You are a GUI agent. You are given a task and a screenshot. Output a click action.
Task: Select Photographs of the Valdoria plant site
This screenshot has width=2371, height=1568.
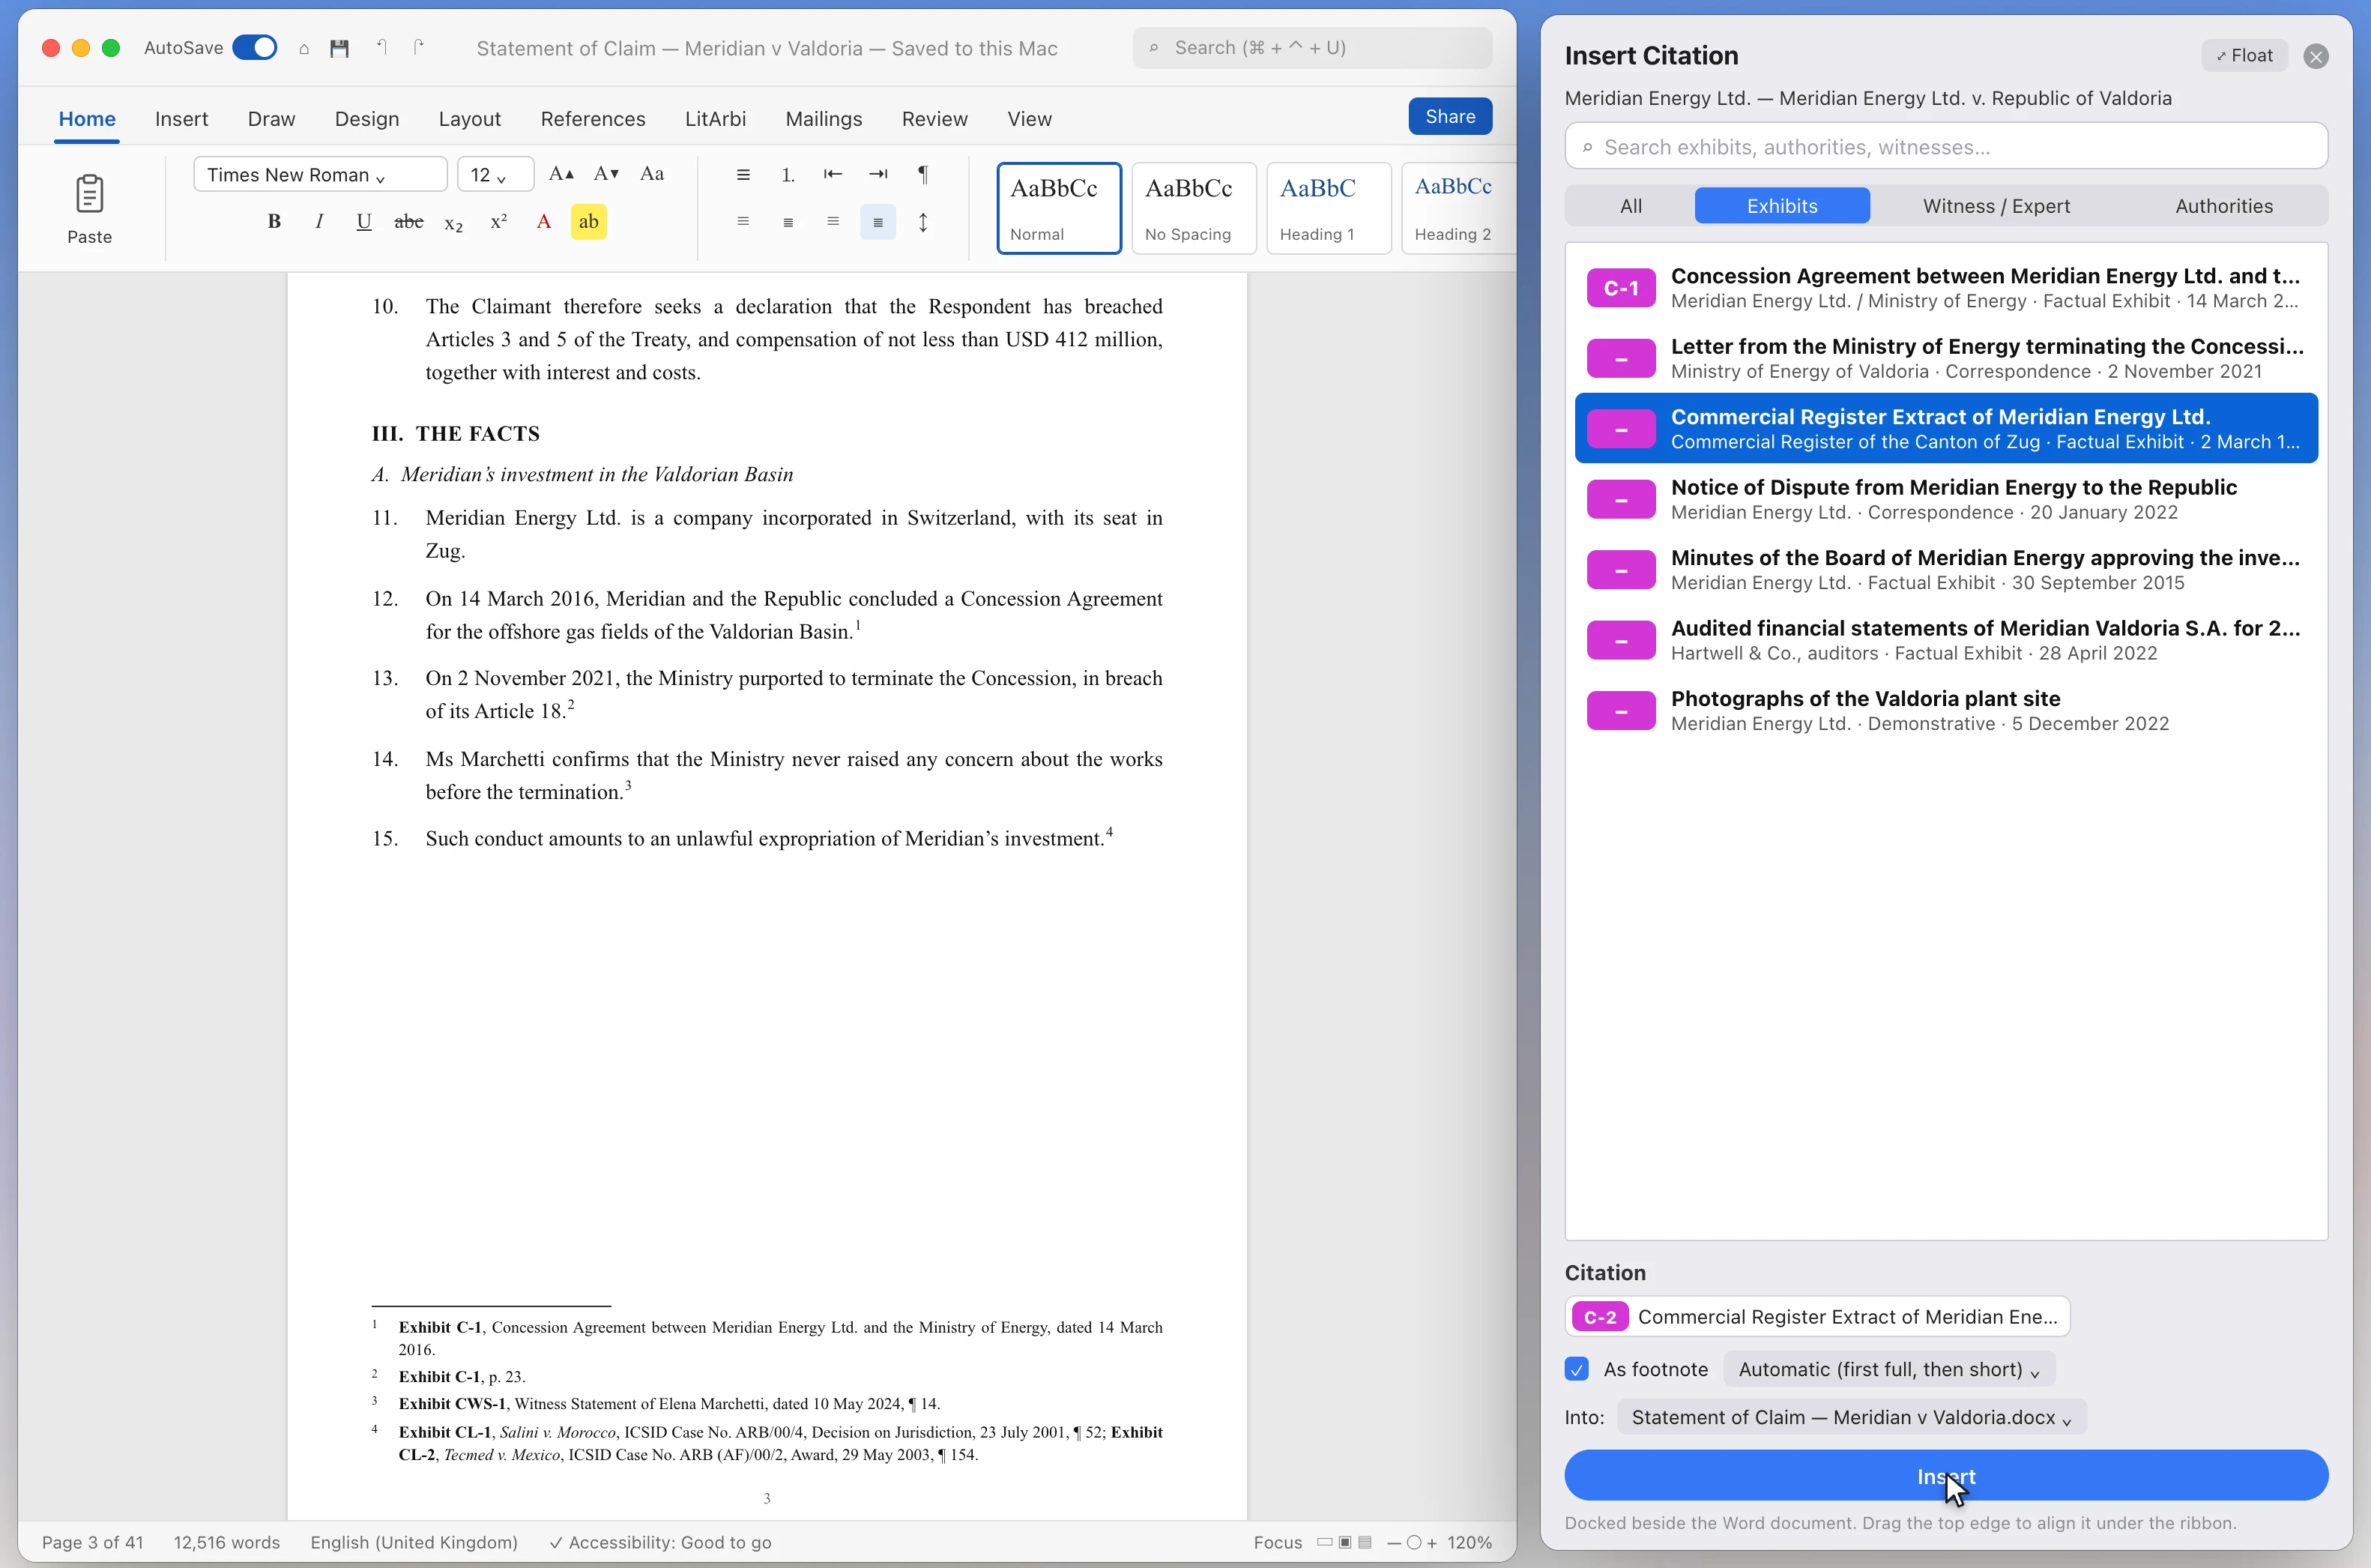1945,710
